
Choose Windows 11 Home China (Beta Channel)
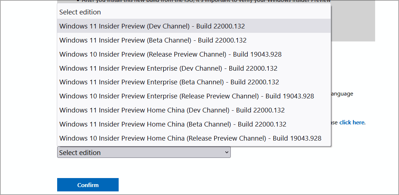(x=173, y=124)
